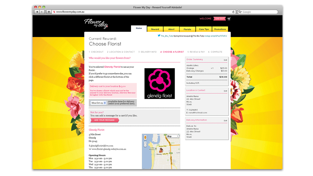Open the instagr.am link in the tweet
Viewport: 313px width, 176px height.
pos(216,36)
